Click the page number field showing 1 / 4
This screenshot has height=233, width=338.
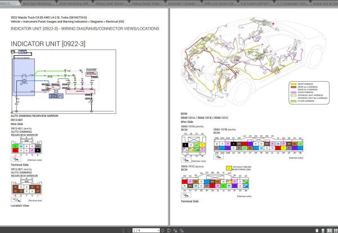coord(145,230)
